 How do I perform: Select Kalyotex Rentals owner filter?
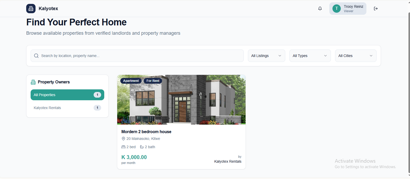pyautogui.click(x=67, y=108)
